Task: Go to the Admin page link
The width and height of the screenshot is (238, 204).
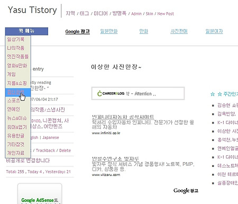Action: 136,14
